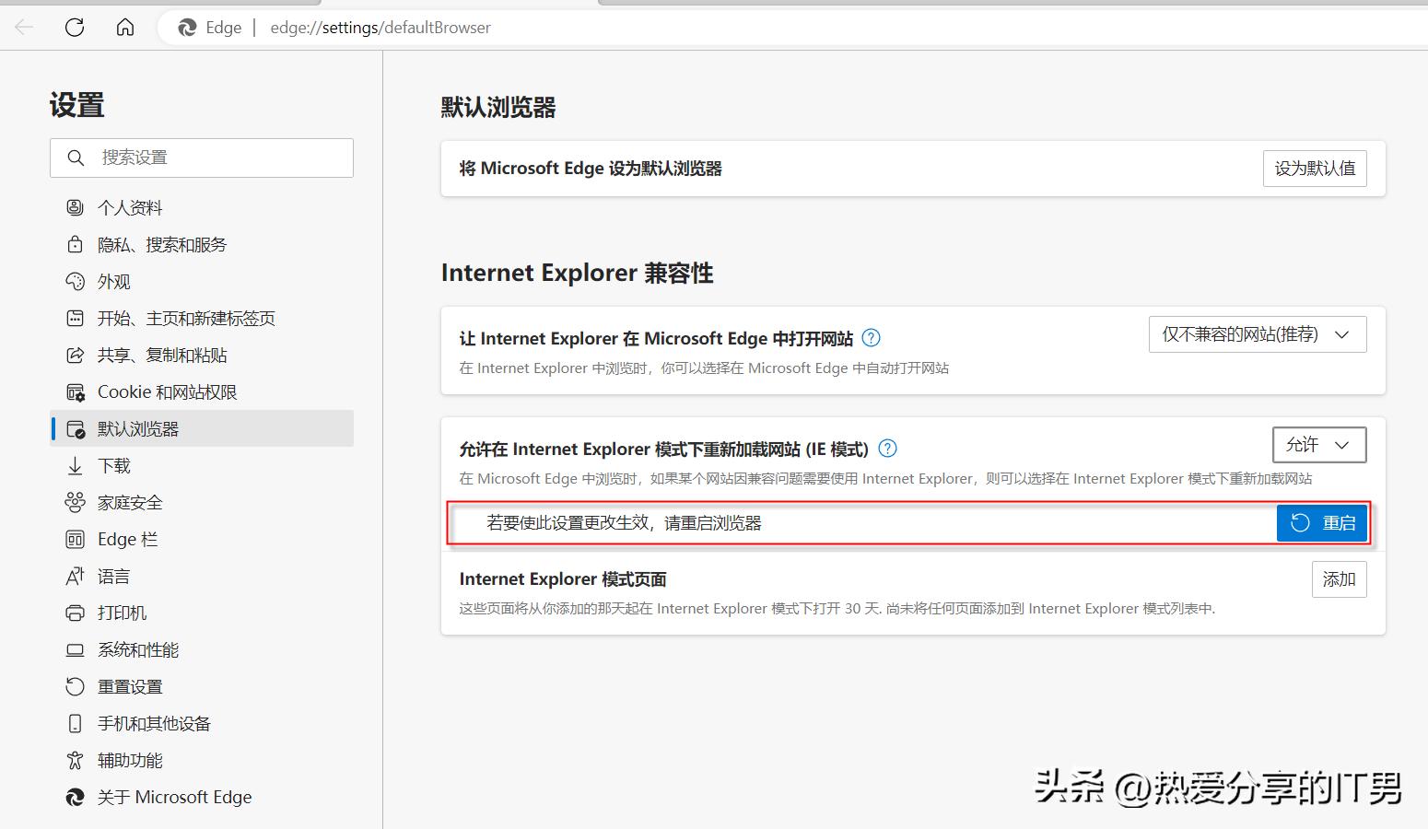Select 关于 Microsoft Edge menu item
This screenshot has height=829, width=1428.
[x=175, y=797]
